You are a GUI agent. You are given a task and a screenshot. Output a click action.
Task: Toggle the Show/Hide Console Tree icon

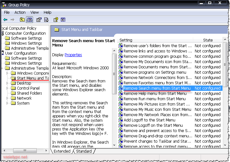(30, 20)
